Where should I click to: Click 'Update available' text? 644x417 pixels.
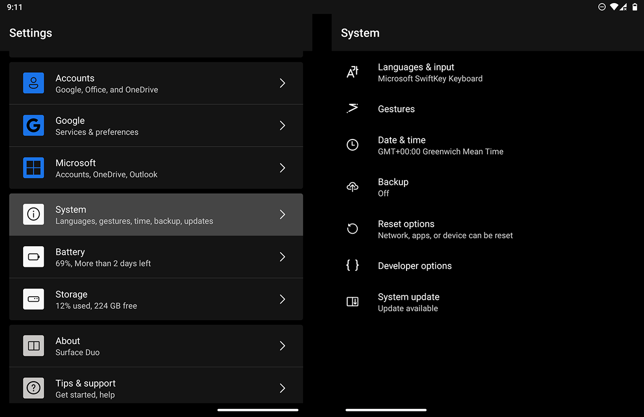[x=408, y=308]
